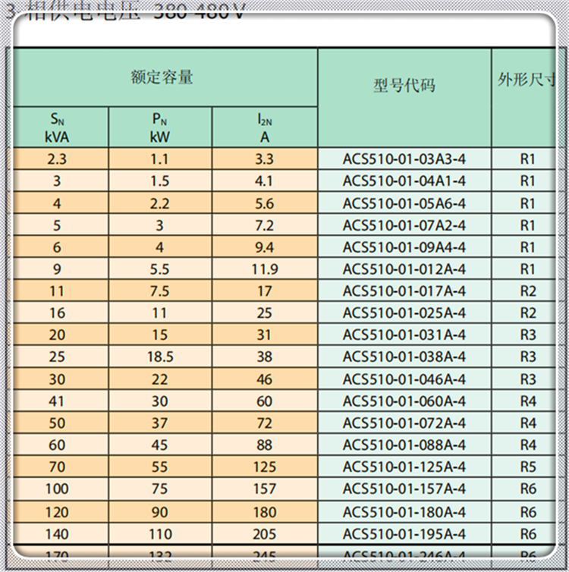Select model code ACS510-01-060A-4
Screen dimensions: 569x572
404,401
